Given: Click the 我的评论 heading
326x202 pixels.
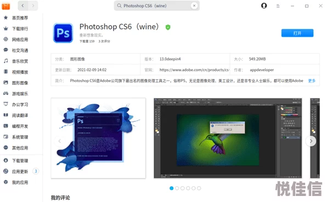Looking at the screenshot, I should [60, 198].
